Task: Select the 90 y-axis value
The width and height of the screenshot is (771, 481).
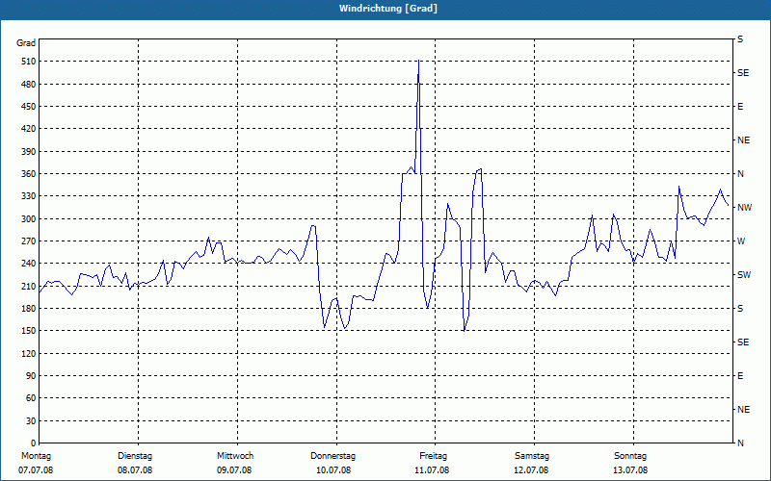Action: [x=31, y=376]
